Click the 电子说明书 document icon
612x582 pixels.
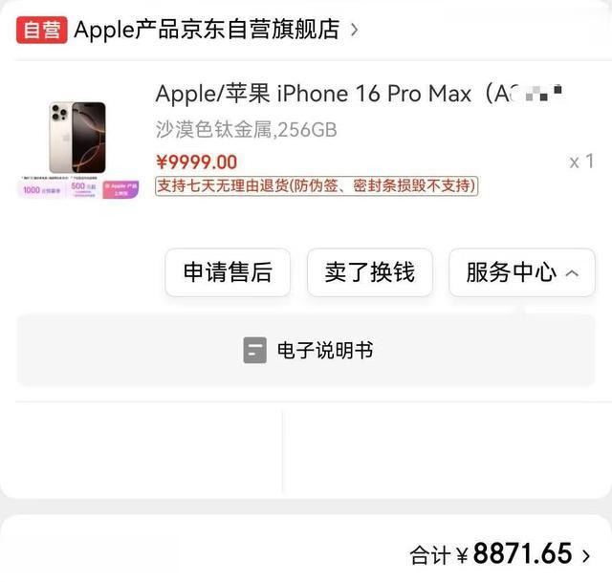coord(255,350)
